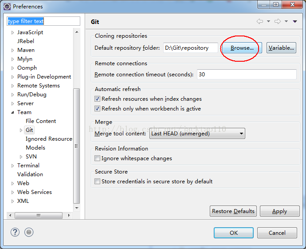Expand the Server tree node
Screen dimensions: 306x249
click(x=13, y=103)
